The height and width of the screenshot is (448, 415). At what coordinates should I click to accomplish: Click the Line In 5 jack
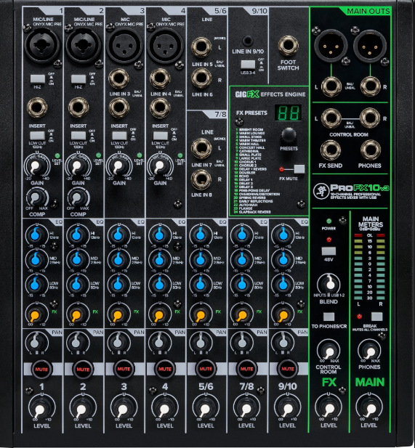point(201,47)
